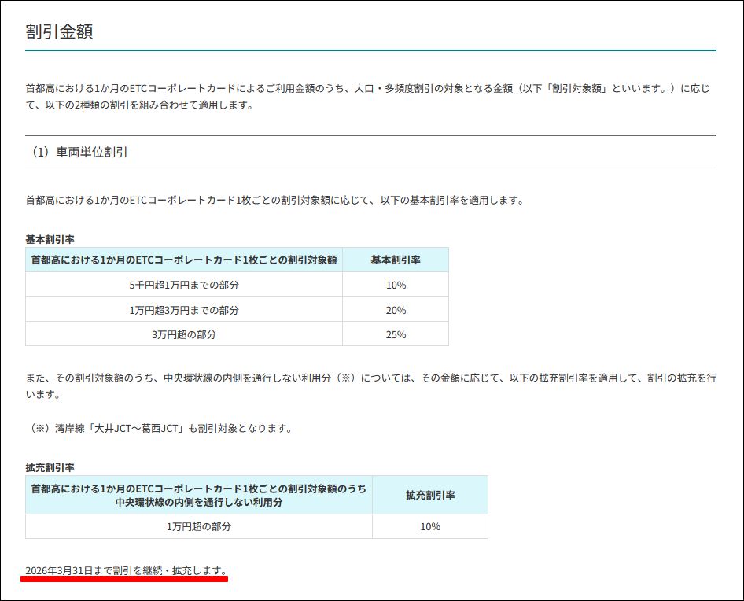The width and height of the screenshot is (744, 601).
Task: Click the 拡充割引率 column header cell
Action: point(430,495)
